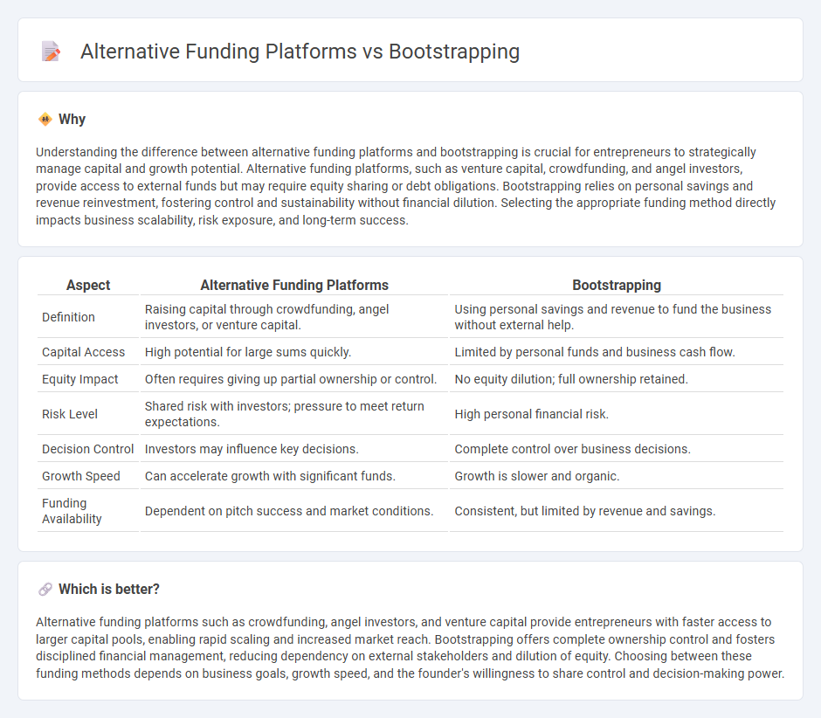821x718 pixels.
Task: Select the Decision Control row label
Action: (x=88, y=449)
